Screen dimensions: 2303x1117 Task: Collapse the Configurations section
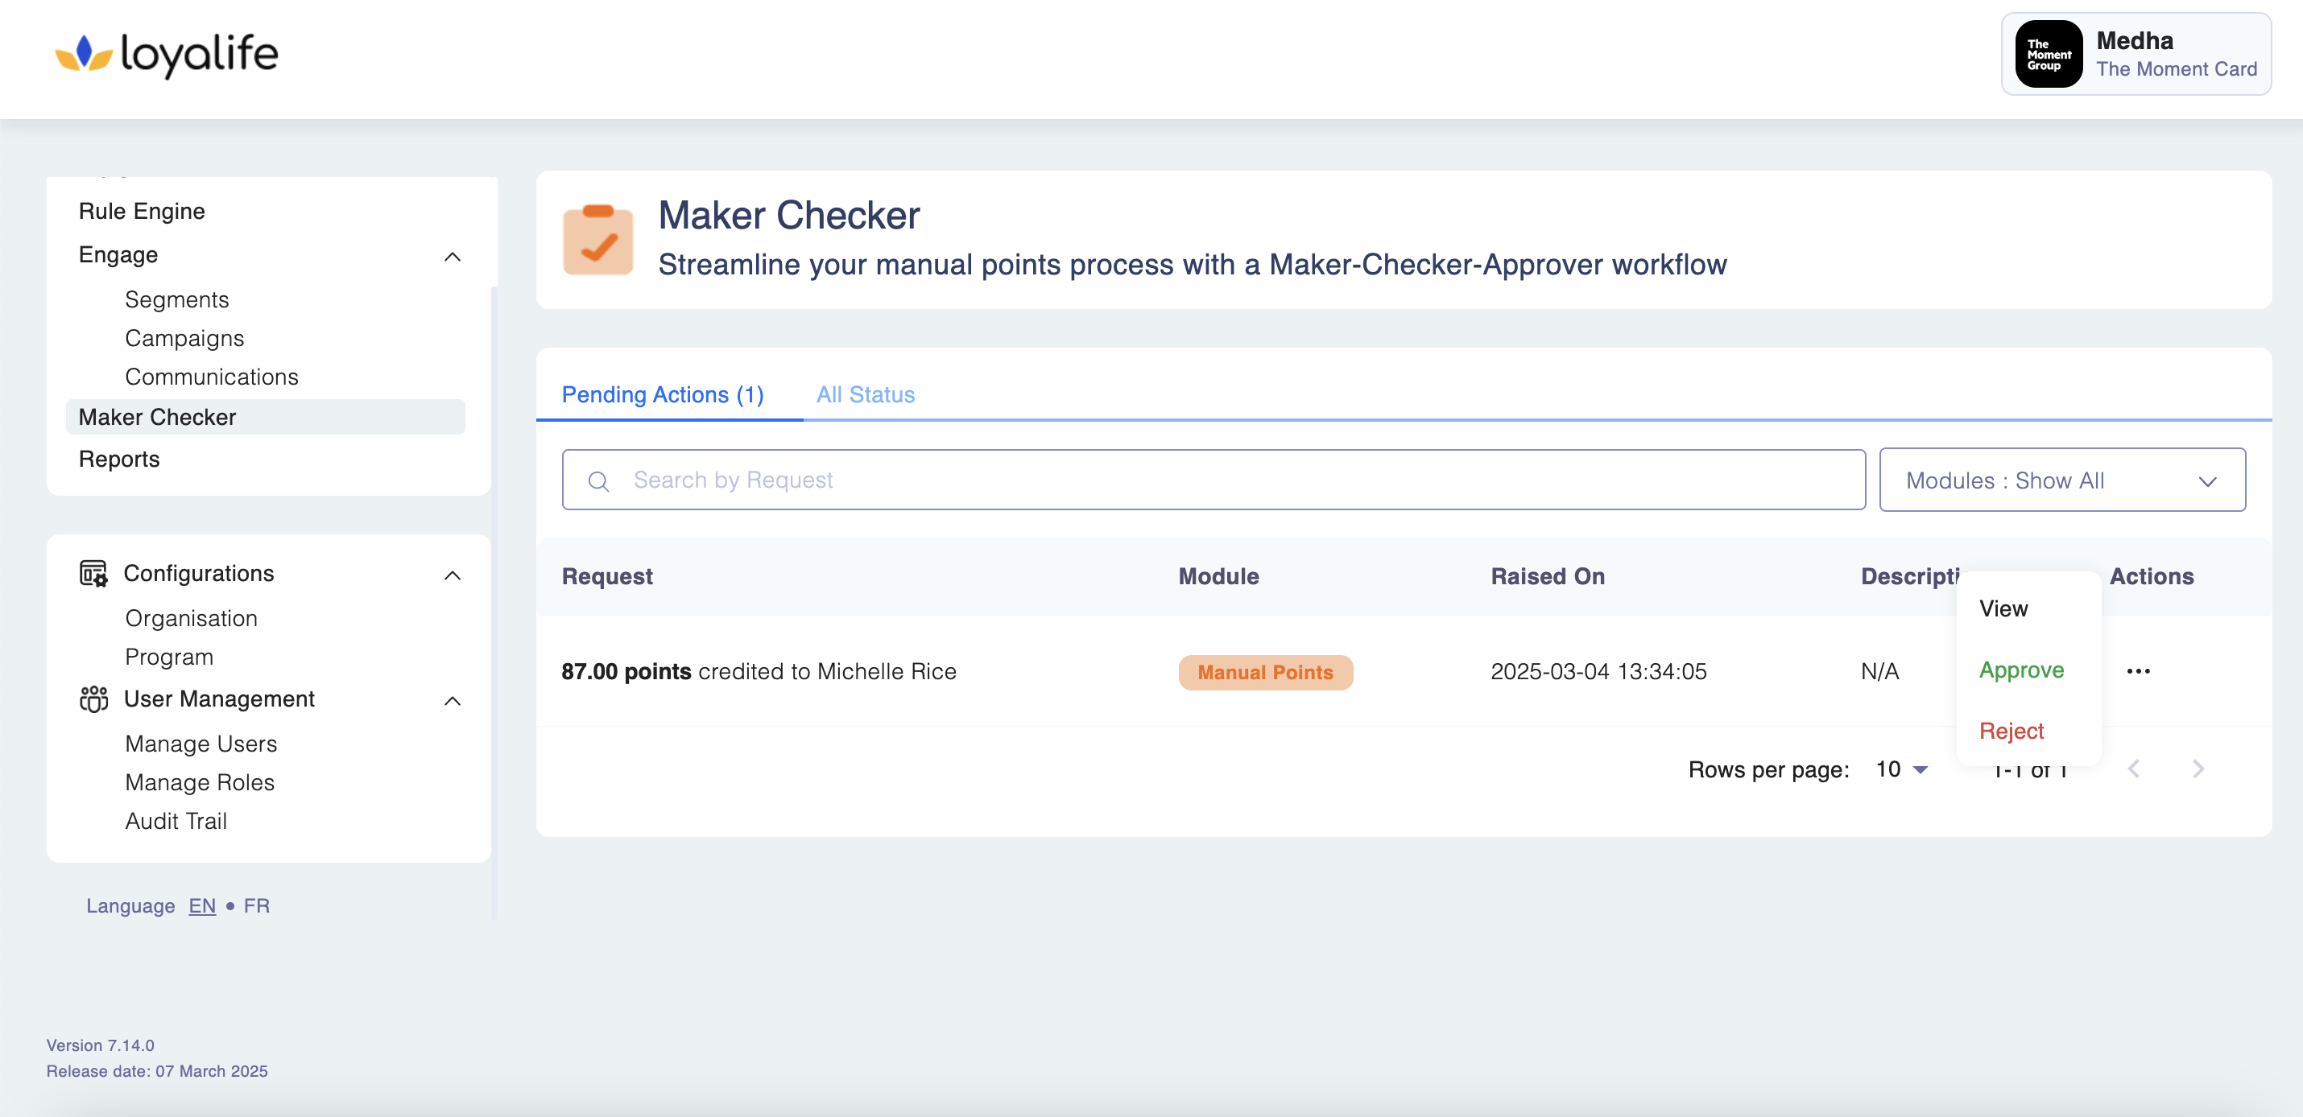[x=453, y=575]
